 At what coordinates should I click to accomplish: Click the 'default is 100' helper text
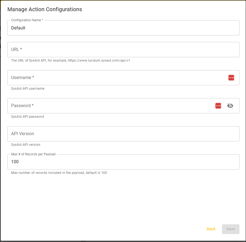pos(96,173)
